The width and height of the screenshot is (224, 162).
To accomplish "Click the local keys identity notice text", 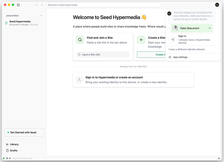I will 193,16.
